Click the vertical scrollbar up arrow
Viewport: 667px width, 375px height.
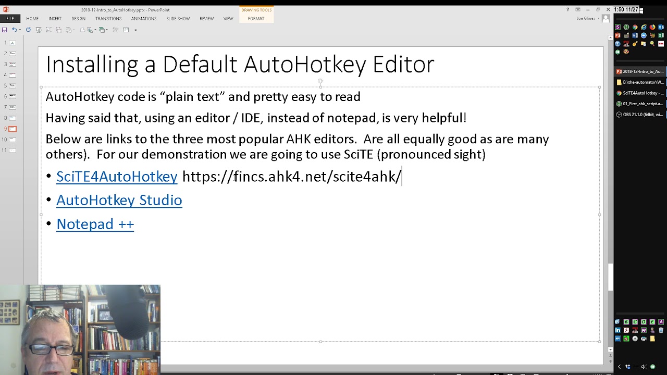click(x=610, y=37)
